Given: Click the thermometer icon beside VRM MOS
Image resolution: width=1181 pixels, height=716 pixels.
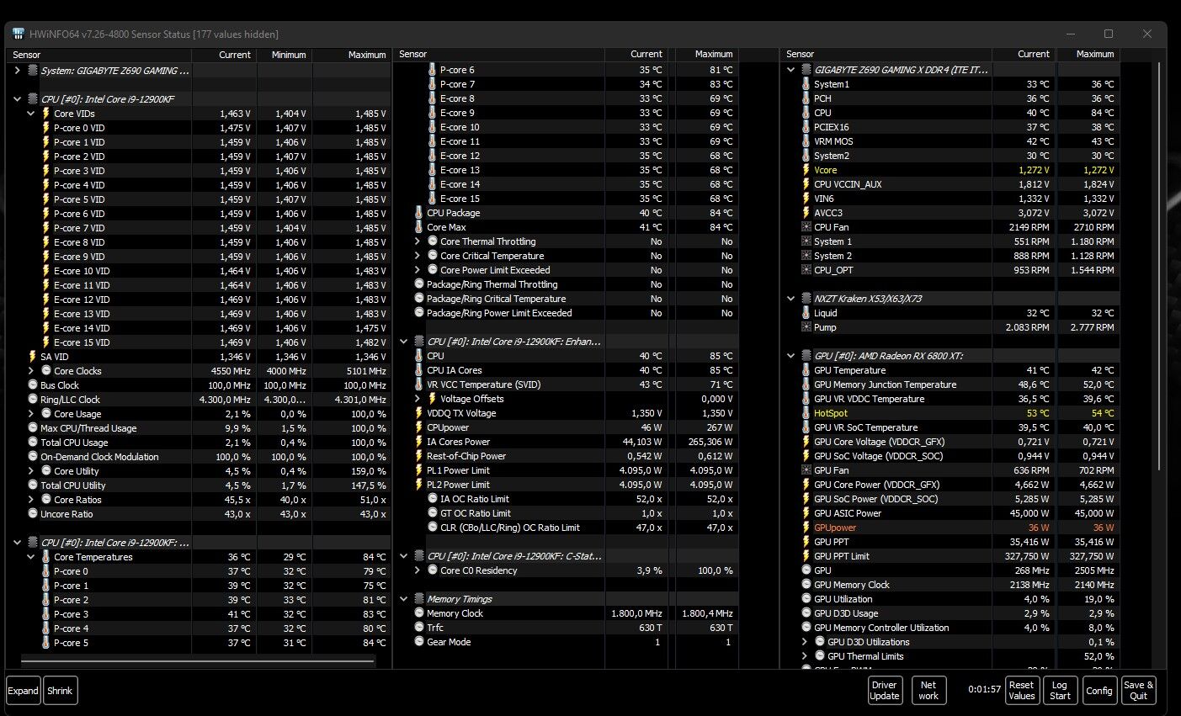Looking at the screenshot, I should (806, 141).
